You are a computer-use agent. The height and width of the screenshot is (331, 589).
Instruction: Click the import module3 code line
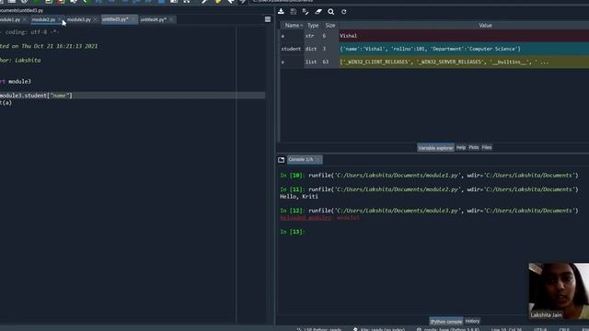coord(16,82)
